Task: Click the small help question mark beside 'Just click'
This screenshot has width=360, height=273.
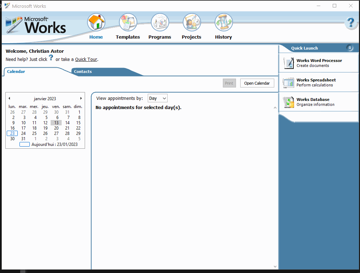Action: click(x=51, y=58)
